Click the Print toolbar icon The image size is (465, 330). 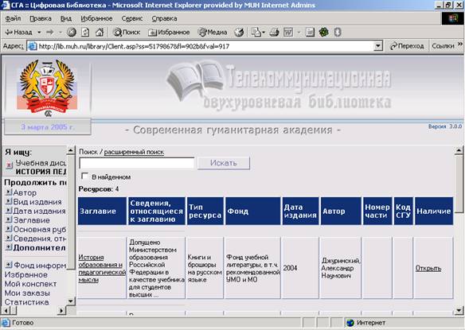274,32
